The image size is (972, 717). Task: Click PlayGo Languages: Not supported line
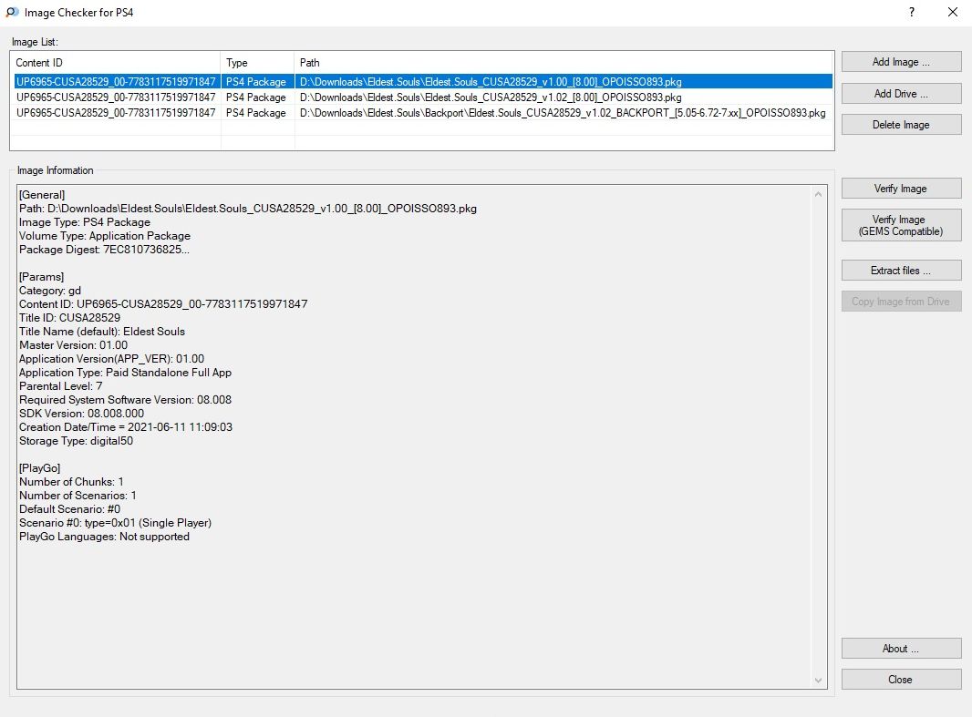point(104,537)
